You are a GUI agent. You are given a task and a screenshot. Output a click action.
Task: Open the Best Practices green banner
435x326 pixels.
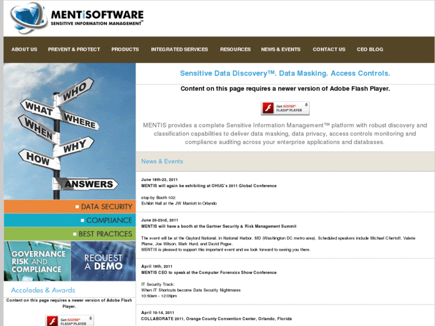click(x=69, y=234)
